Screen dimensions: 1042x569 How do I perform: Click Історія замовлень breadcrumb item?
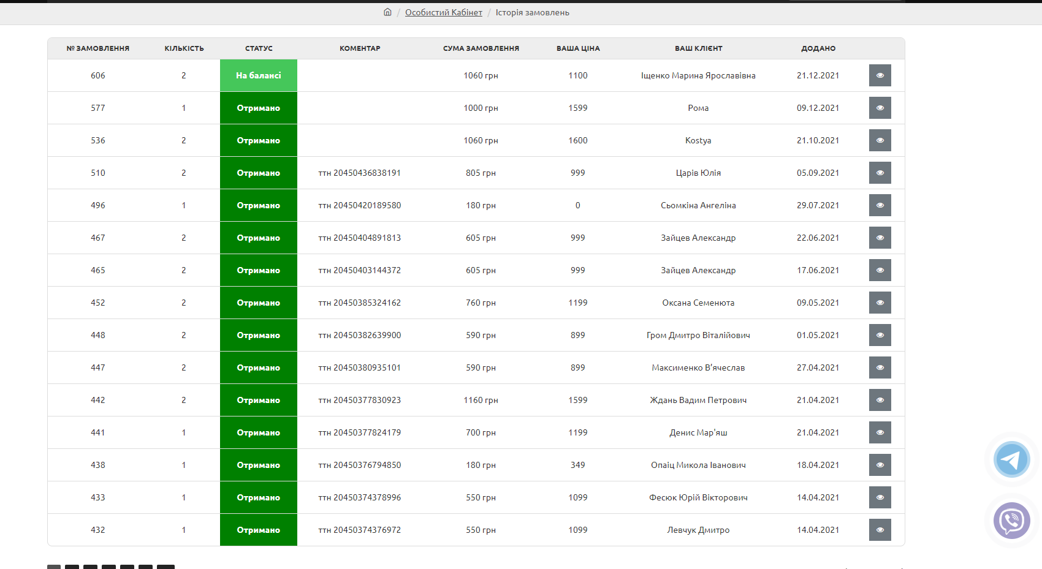(x=532, y=12)
